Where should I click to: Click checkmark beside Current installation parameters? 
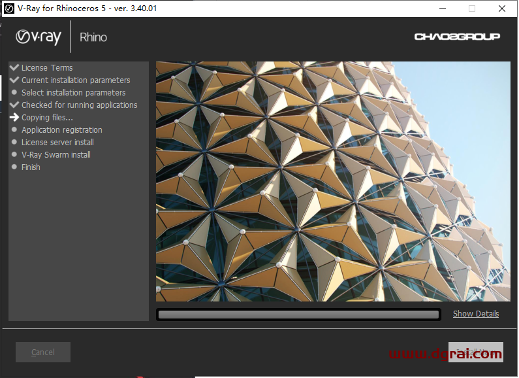(14, 80)
